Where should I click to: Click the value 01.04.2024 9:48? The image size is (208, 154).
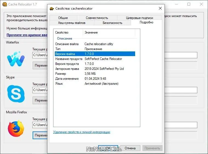pyautogui.click(x=95, y=79)
